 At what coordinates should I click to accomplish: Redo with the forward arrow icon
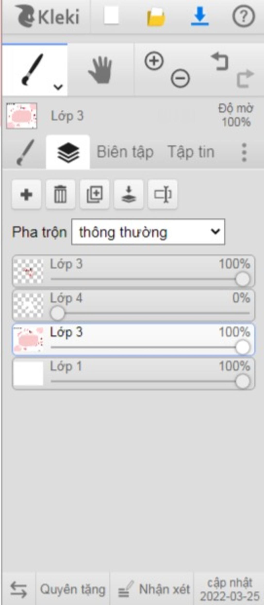point(245,78)
